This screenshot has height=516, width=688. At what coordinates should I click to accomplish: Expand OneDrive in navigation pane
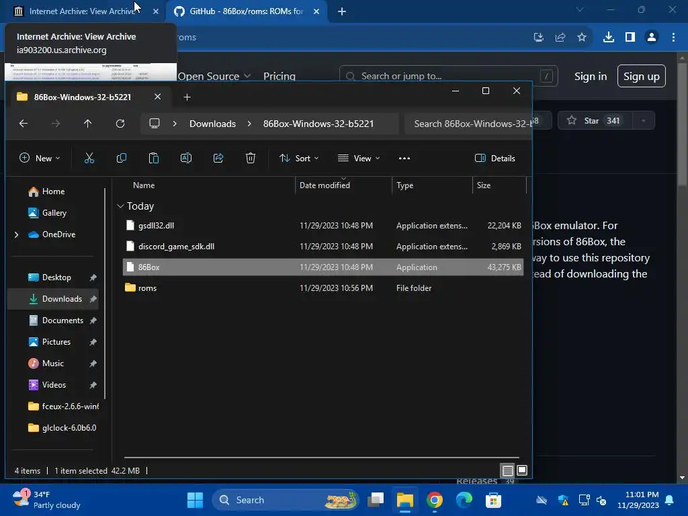[17, 234]
